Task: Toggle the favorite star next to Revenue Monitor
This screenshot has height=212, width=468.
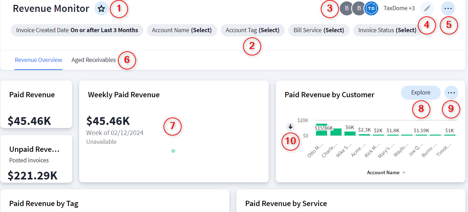Action: pos(101,9)
